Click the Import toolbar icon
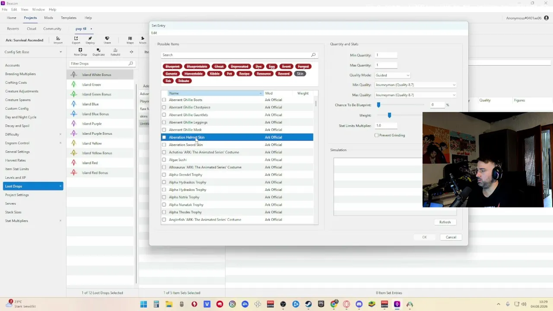Screen dimensions: 553x311 coord(58,40)
